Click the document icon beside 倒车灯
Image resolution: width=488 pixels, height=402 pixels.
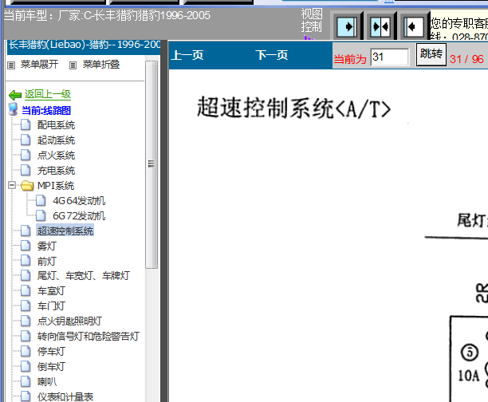[26, 366]
